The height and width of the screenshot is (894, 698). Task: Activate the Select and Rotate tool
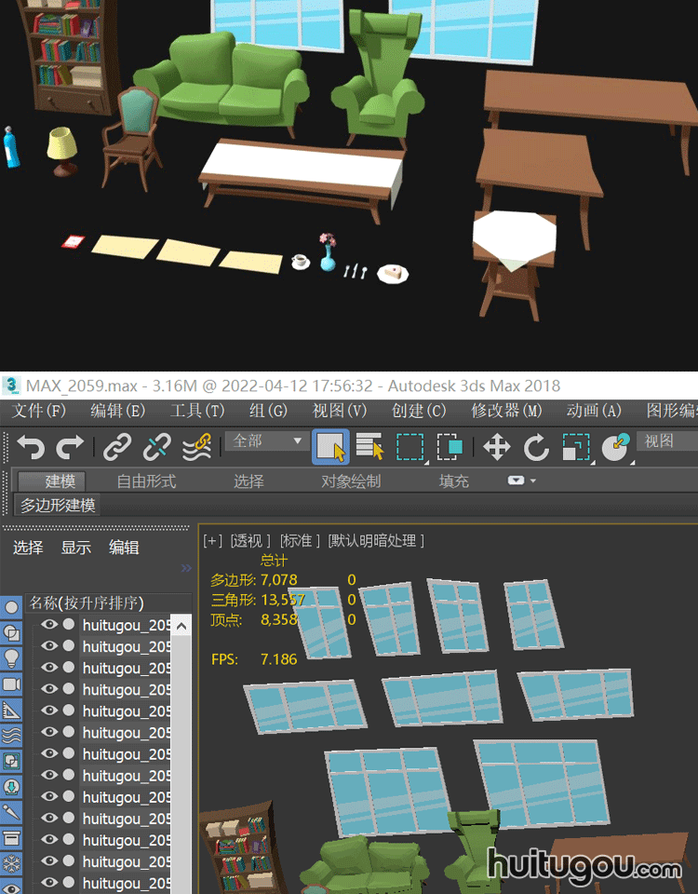click(536, 447)
